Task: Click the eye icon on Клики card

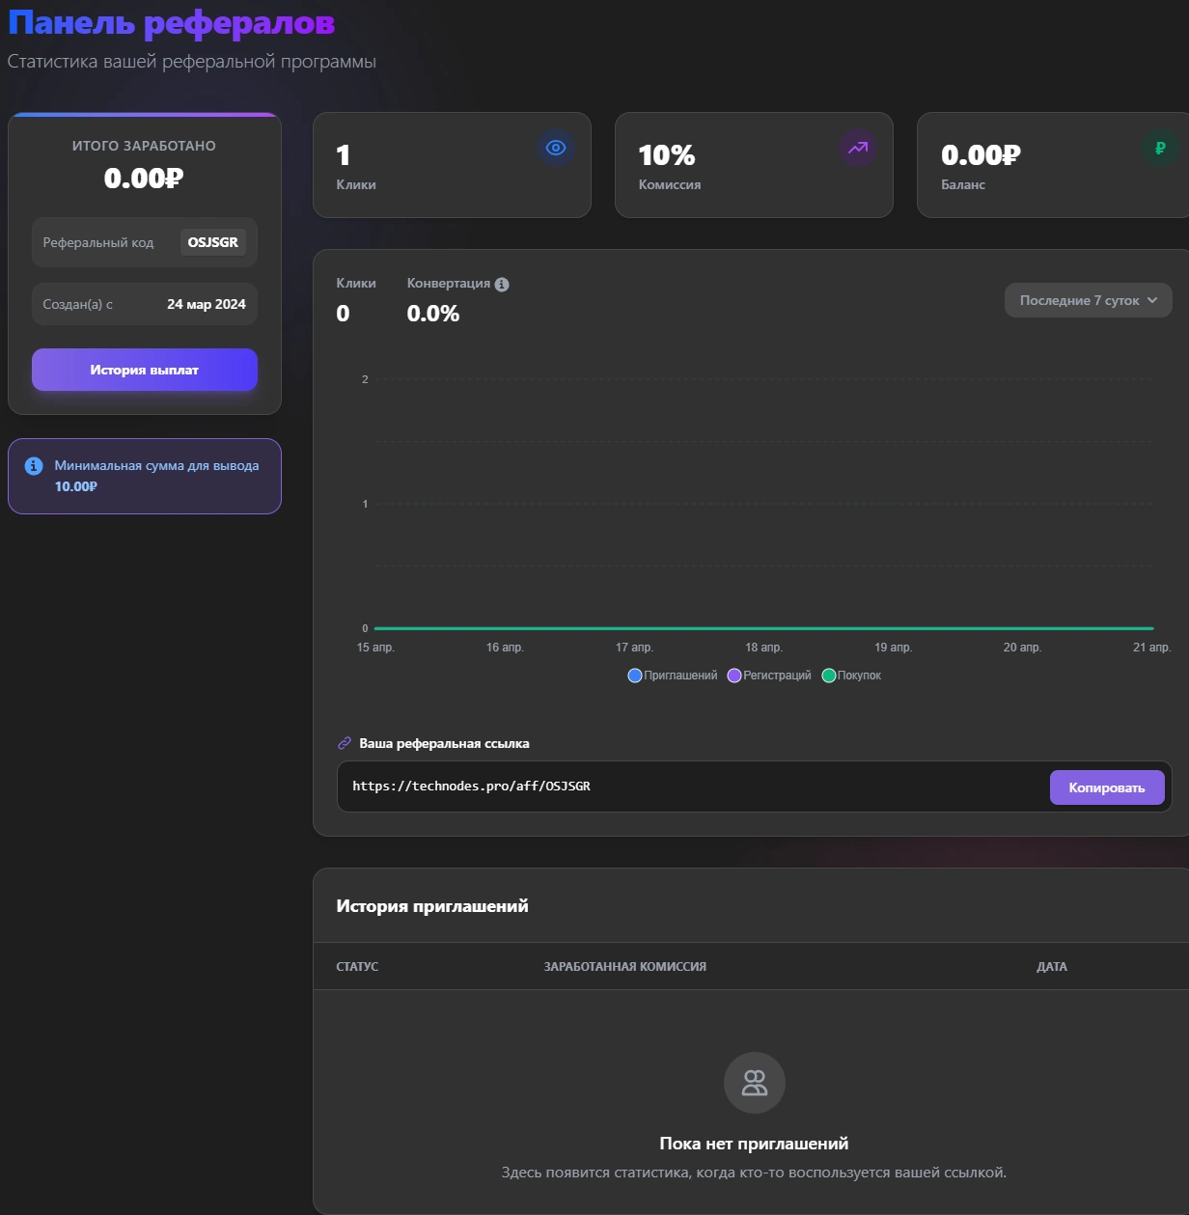Action: pos(556,148)
